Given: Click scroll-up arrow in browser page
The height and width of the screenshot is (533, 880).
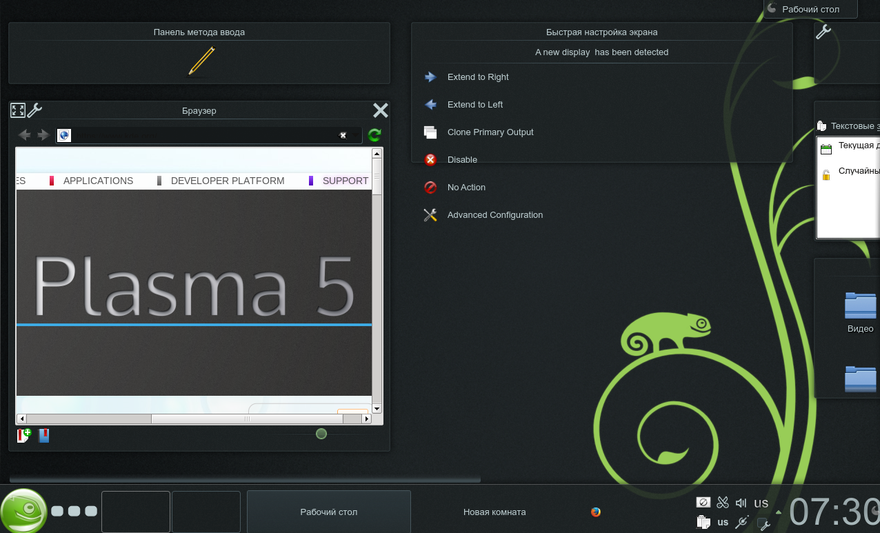Looking at the screenshot, I should point(377,153).
